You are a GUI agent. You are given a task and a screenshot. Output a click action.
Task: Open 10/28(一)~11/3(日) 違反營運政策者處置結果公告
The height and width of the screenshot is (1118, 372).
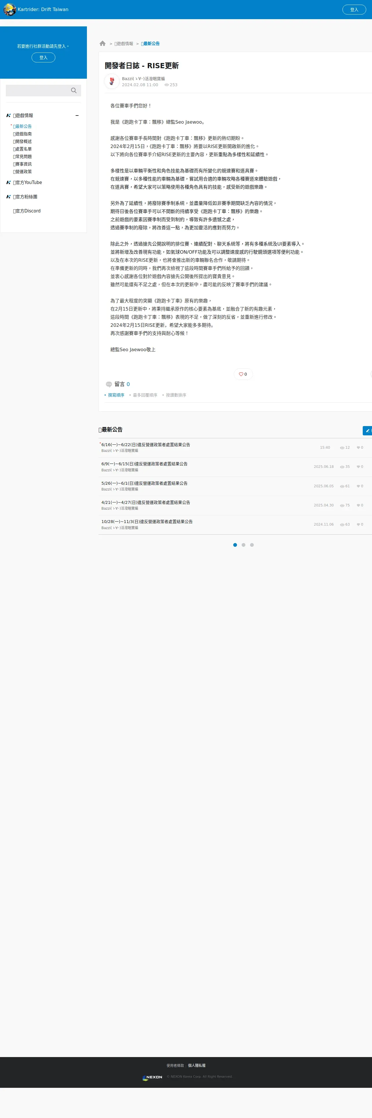147,521
